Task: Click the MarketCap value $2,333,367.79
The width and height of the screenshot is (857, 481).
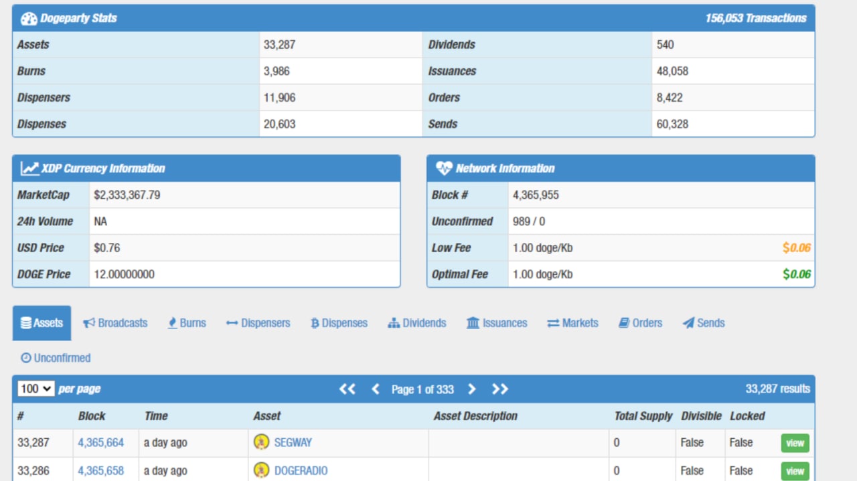Action: [127, 195]
